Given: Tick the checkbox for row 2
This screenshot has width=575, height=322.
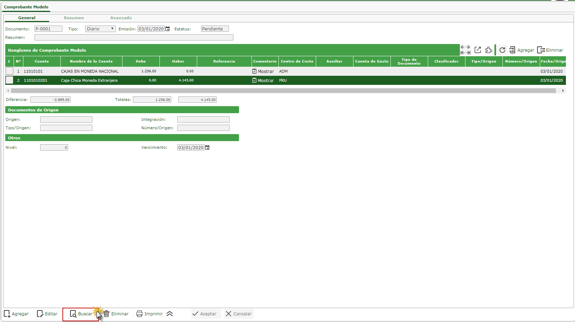Looking at the screenshot, I should 9,80.
